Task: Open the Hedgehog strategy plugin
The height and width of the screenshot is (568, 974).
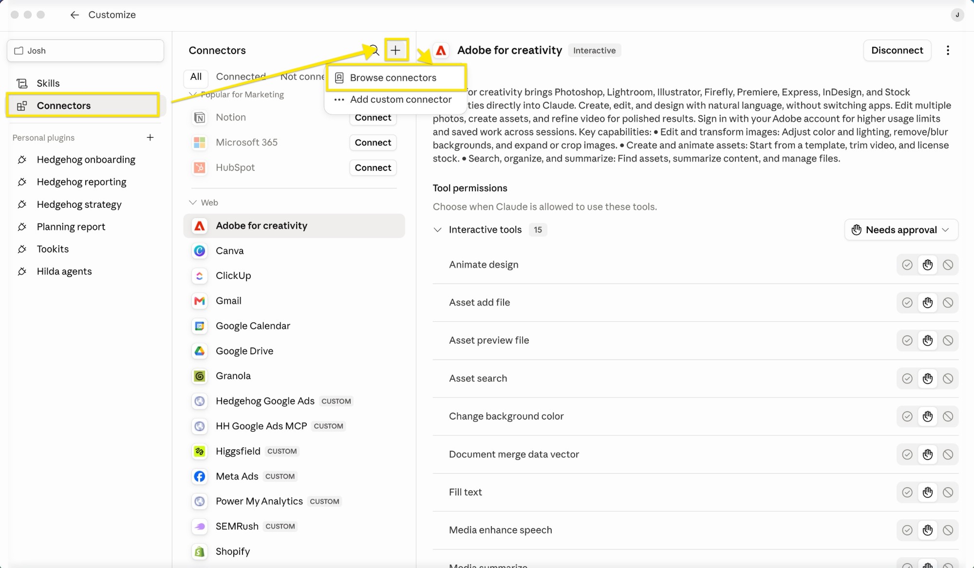Action: (79, 204)
